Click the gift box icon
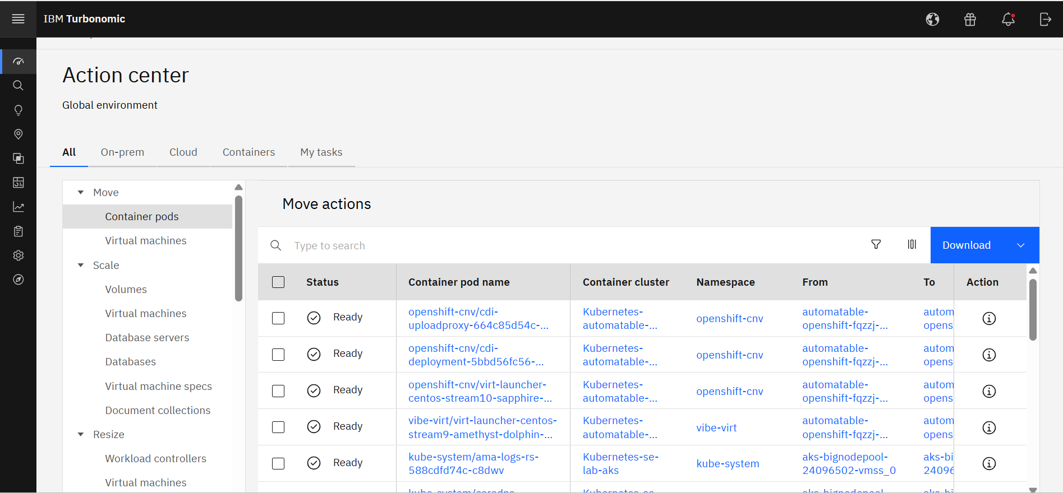The width and height of the screenshot is (1063, 493). 970,20
